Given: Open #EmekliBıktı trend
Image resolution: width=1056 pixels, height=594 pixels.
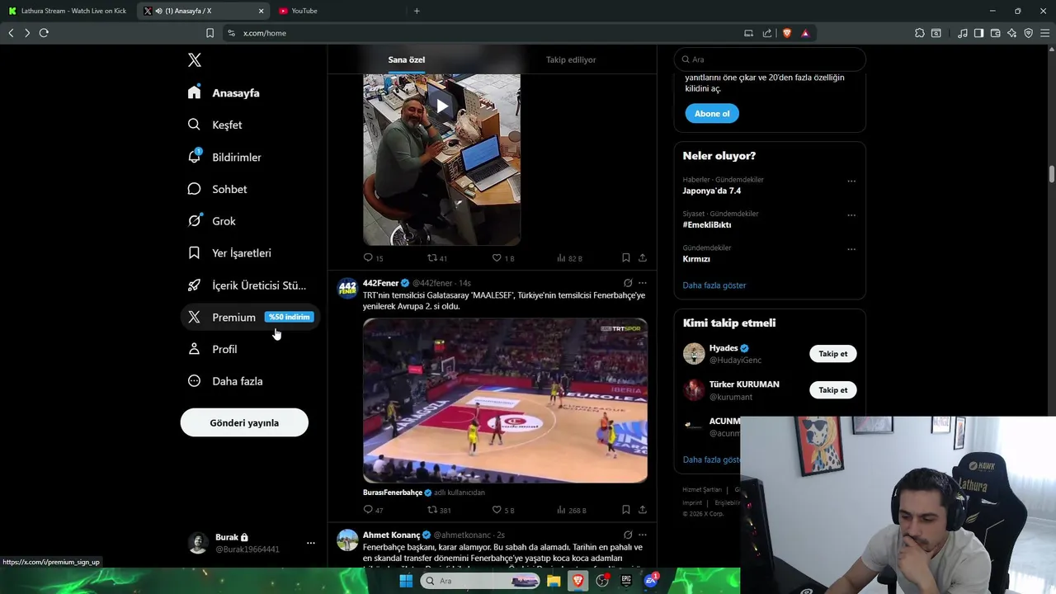Looking at the screenshot, I should pos(707,224).
